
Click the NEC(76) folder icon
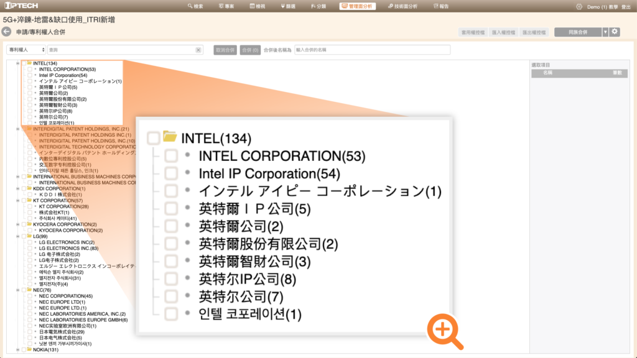click(29, 290)
